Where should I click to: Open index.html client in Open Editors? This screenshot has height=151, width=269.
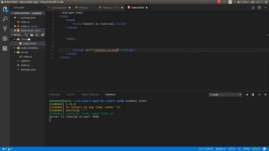pyautogui.click(x=30, y=31)
